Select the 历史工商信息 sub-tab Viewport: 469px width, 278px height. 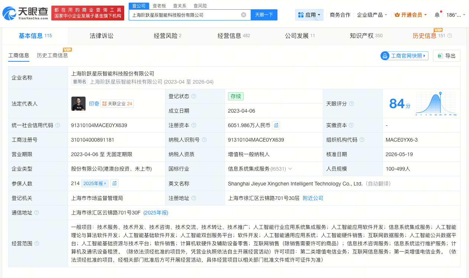click(52, 55)
